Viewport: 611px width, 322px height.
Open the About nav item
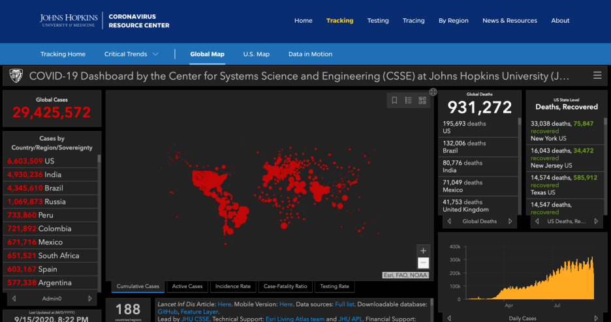click(x=560, y=21)
